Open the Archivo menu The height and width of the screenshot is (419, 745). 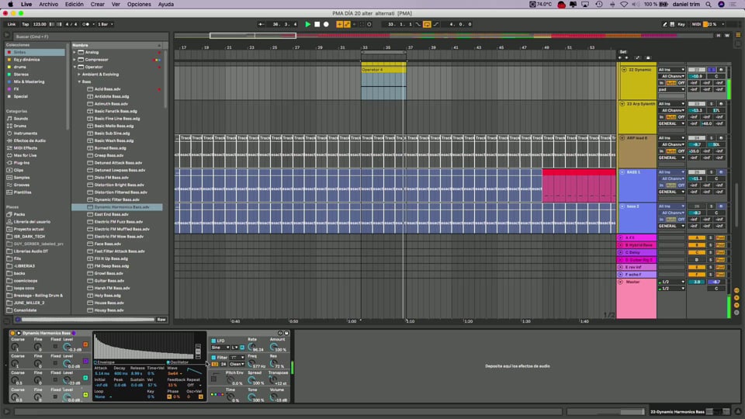(48, 5)
